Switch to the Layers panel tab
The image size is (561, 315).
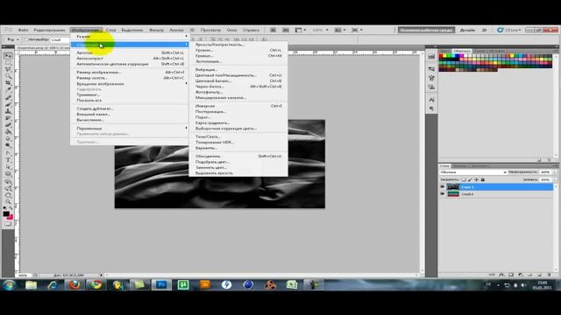(x=444, y=166)
